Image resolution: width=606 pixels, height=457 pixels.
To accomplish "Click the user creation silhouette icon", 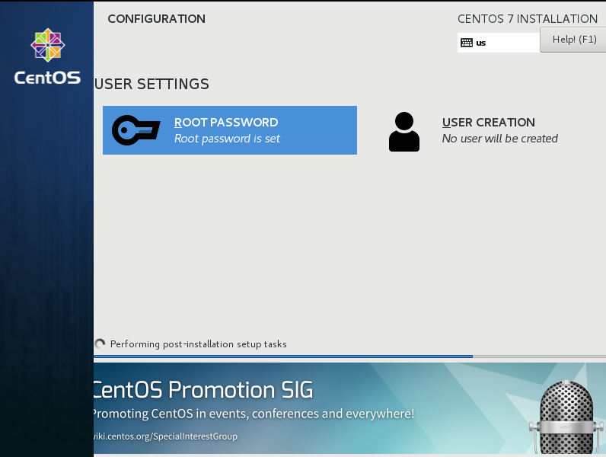I will click(x=403, y=132).
